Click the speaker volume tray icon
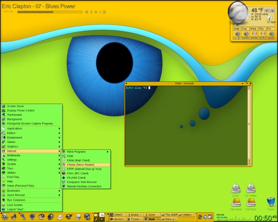The height and width of the screenshot is (222, 278). 205,217
